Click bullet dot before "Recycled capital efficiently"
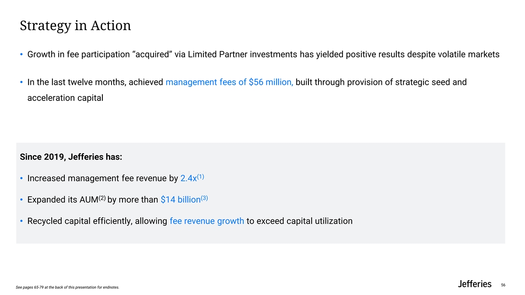The width and height of the screenshot is (525, 295). click(x=21, y=221)
